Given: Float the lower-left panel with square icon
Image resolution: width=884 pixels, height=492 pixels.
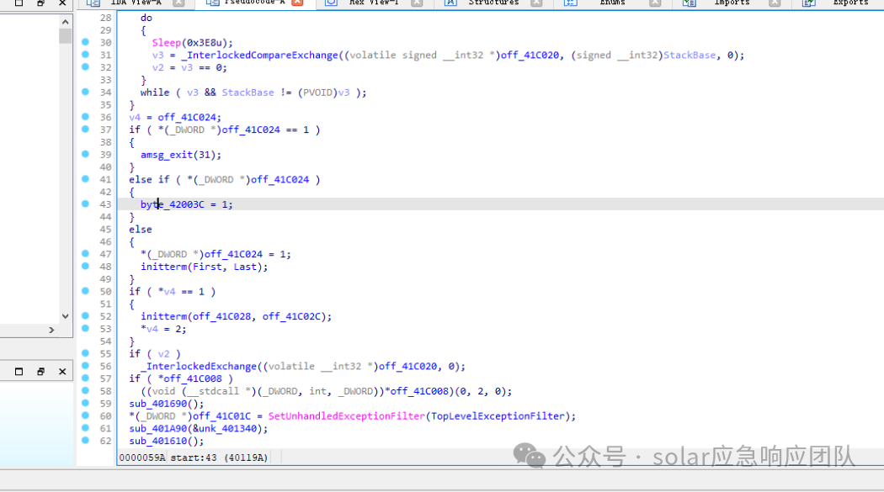Looking at the screenshot, I should [19, 372].
